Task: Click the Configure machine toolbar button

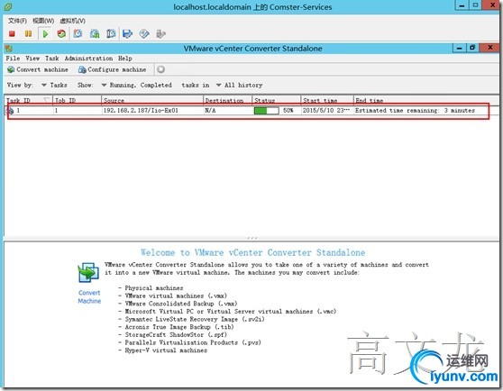Action: coord(113,69)
